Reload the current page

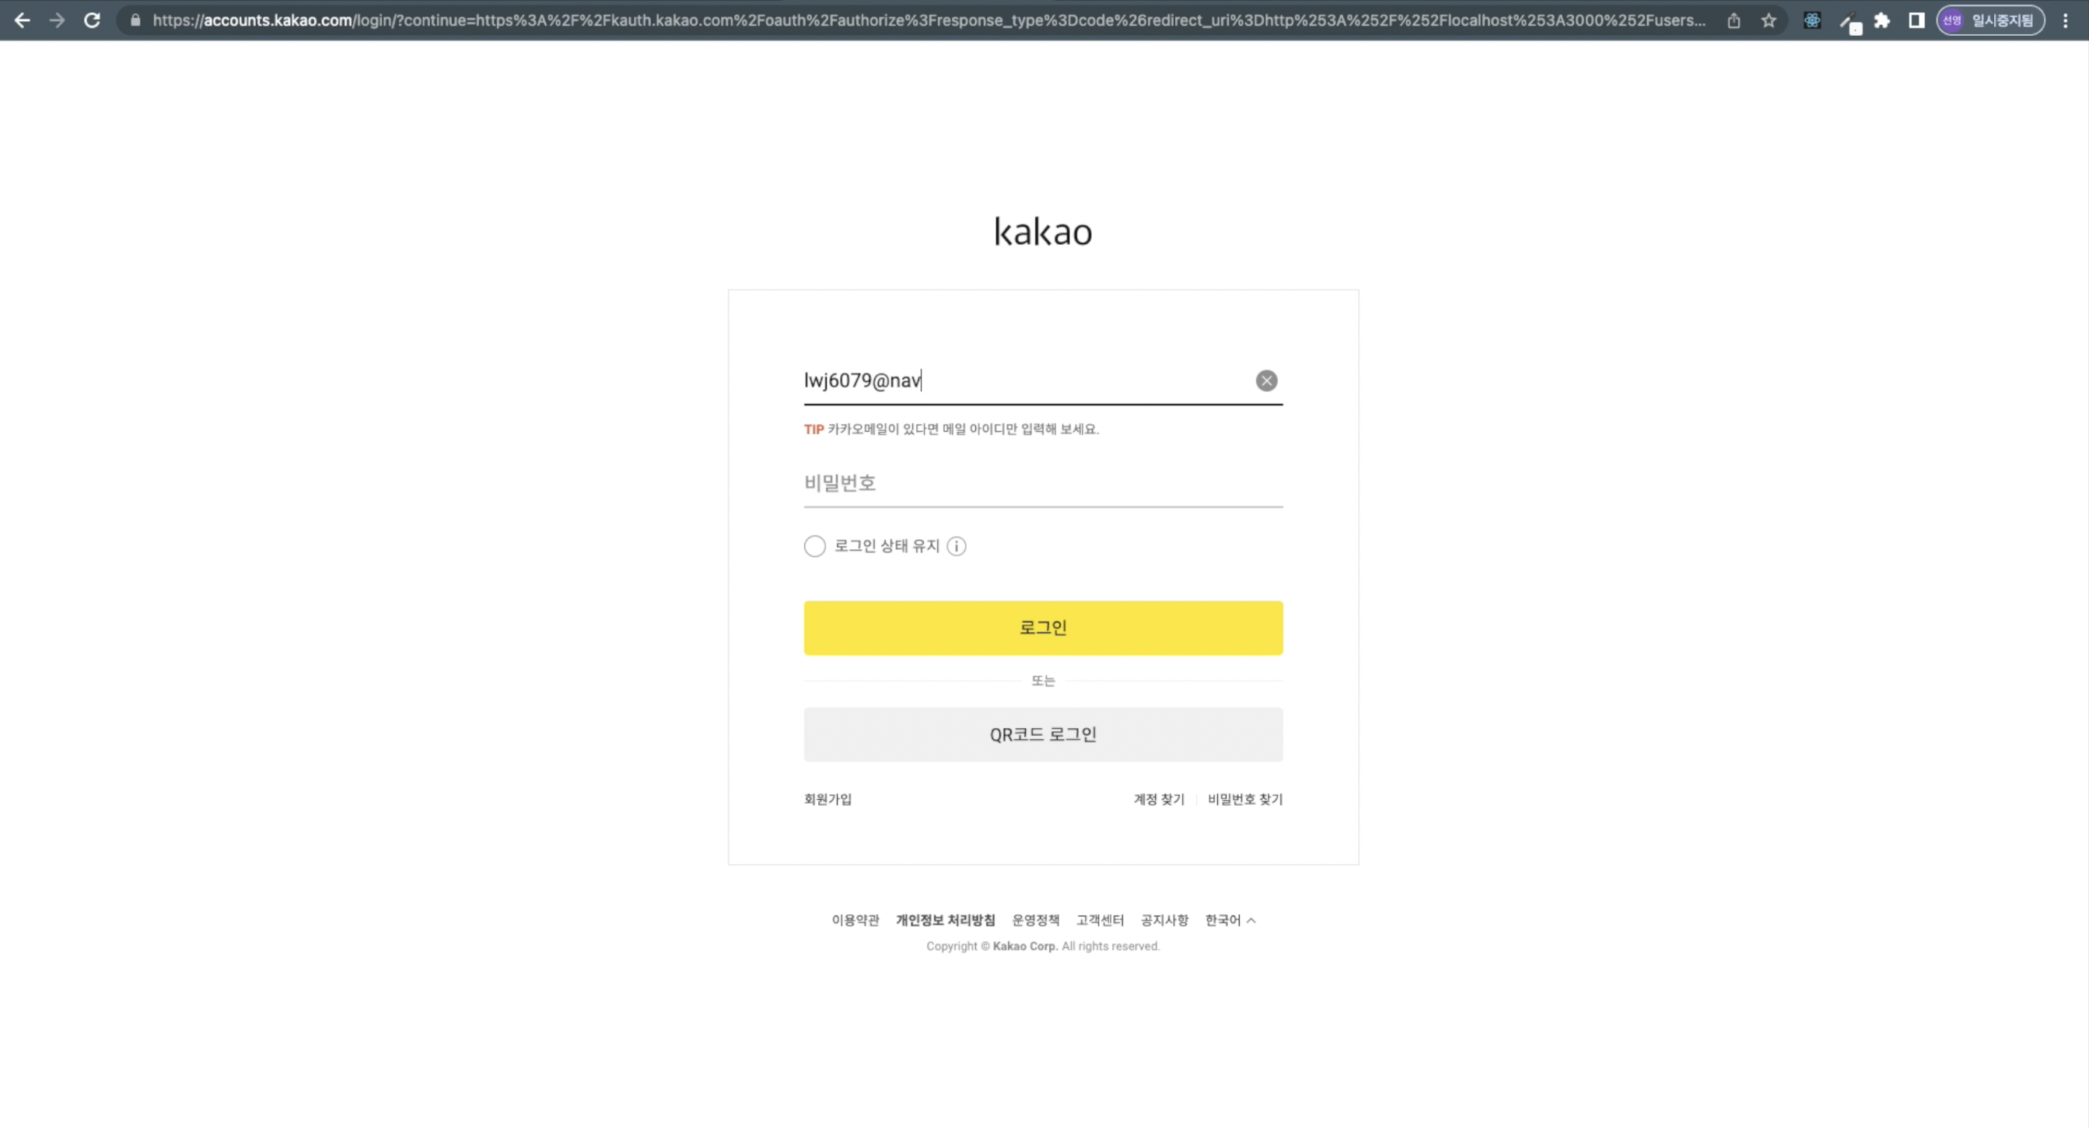pyautogui.click(x=92, y=20)
